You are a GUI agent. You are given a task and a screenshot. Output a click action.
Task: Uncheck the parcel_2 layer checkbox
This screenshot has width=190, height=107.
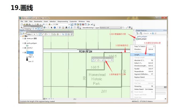(x=25, y=48)
